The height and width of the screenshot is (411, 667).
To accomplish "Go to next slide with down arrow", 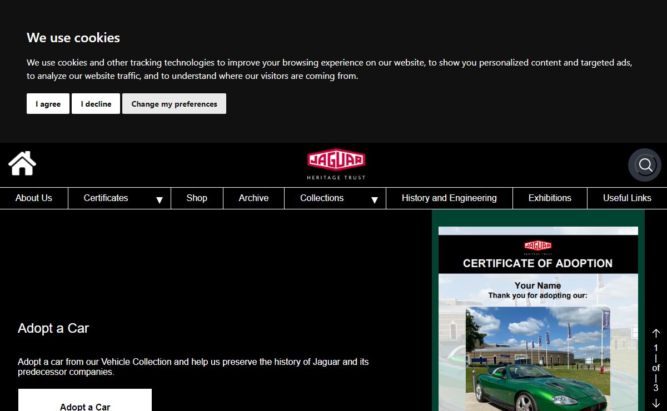I will pyautogui.click(x=656, y=404).
